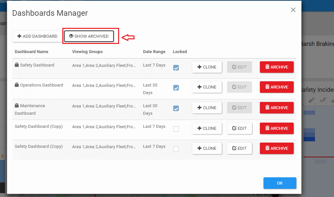
Task: Click the Operations Dashboard name
Action: tap(42, 85)
